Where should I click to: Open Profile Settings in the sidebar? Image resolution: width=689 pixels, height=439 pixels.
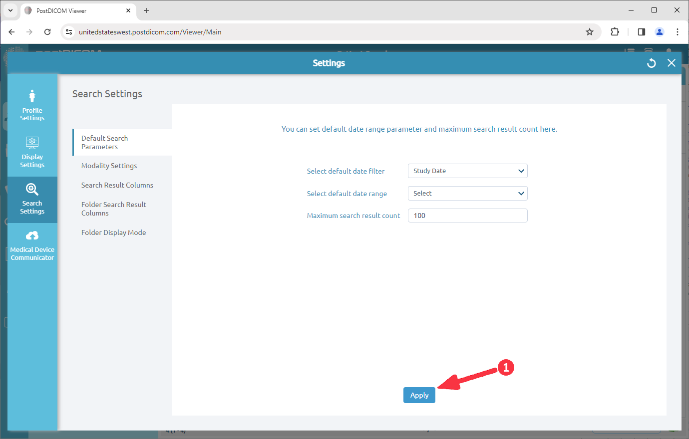32,103
